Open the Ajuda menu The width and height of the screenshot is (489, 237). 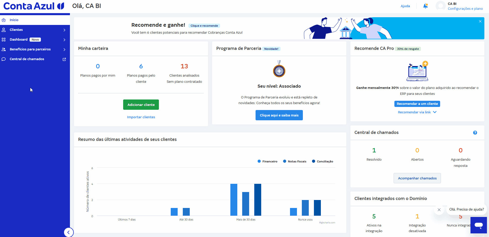coord(405,6)
